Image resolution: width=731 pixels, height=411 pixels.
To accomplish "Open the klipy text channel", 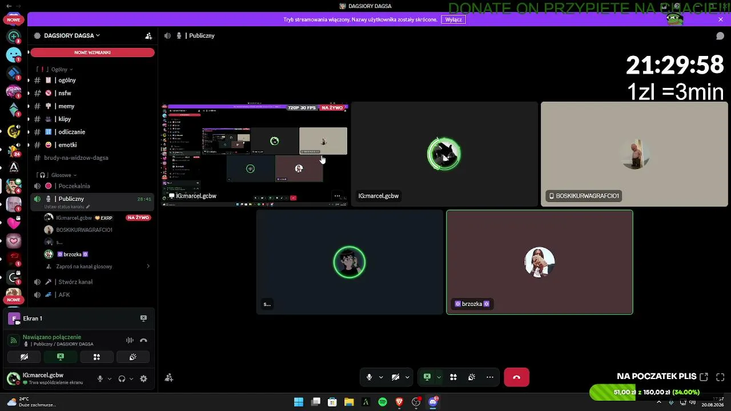I will click(x=93, y=119).
